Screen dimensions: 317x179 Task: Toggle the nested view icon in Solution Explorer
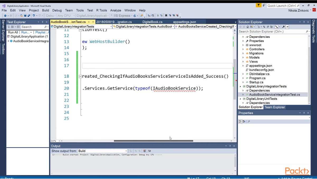277,27
